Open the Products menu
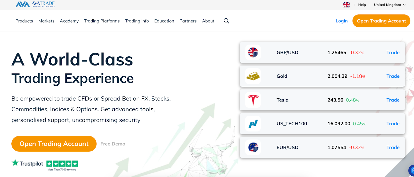Screen dimensions: 414x177 click(x=24, y=21)
